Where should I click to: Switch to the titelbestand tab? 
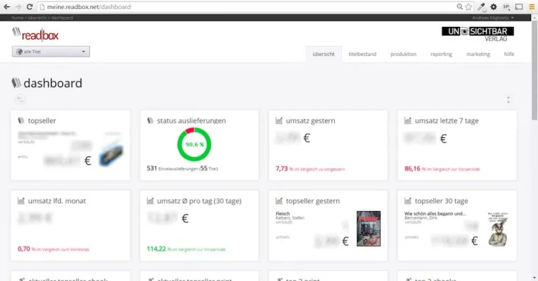point(362,55)
